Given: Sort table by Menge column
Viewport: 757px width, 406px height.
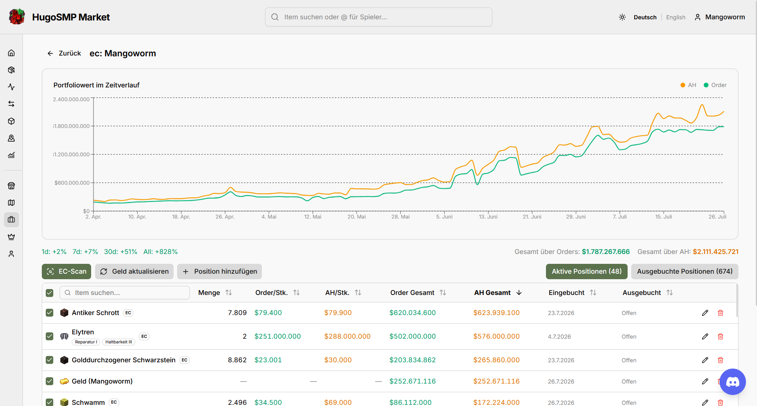Looking at the screenshot, I should click(215, 293).
